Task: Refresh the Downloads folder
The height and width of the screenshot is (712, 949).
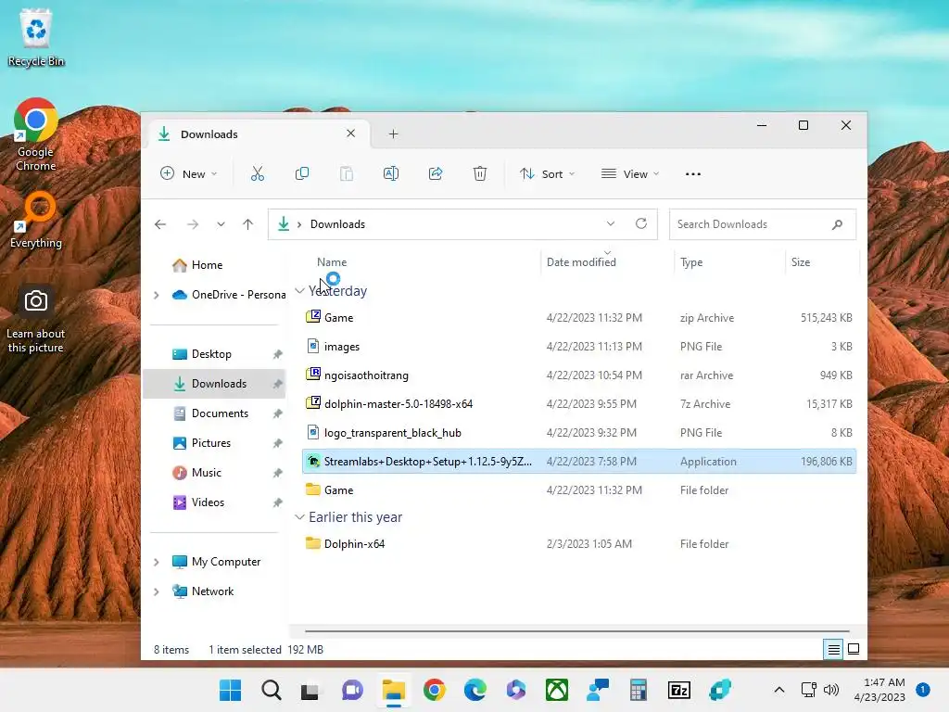Action: 641,223
